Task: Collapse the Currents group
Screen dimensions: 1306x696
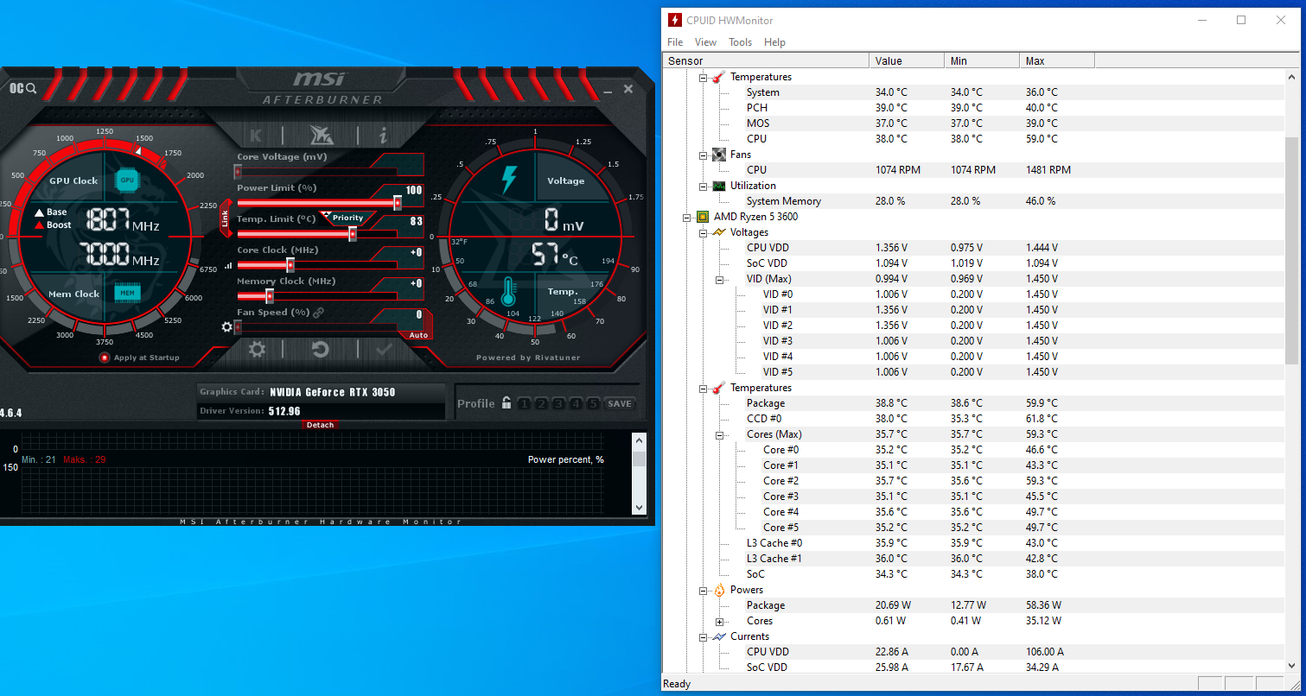Action: 703,636
